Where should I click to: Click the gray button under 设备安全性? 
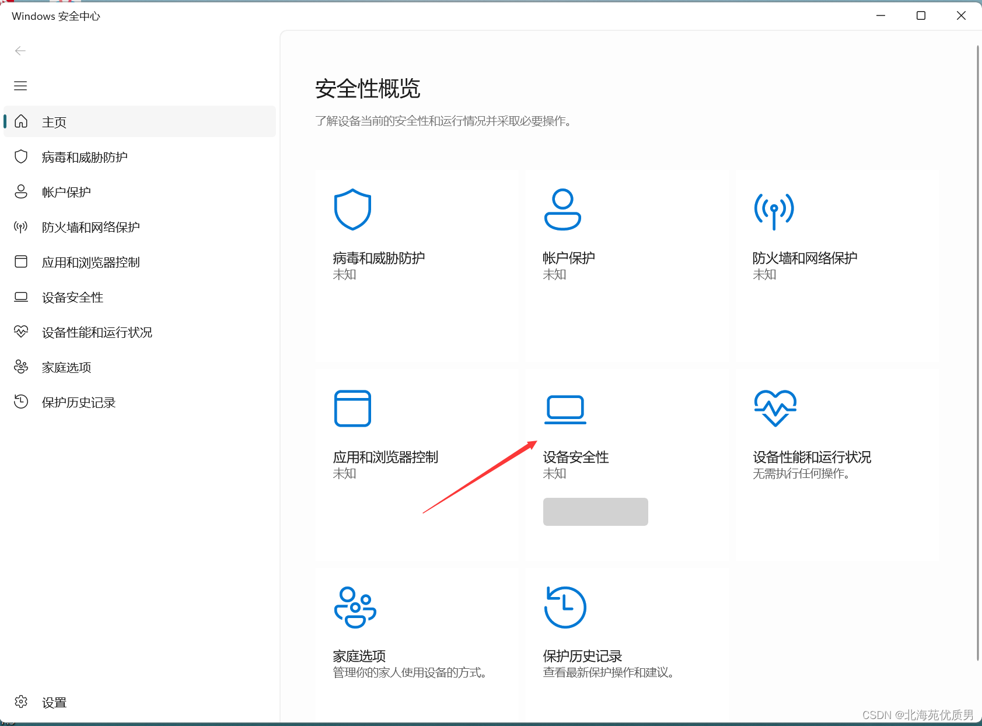596,512
